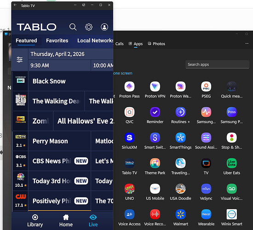The height and width of the screenshot is (230, 253).
Task: Click the Thursday, April 2, 2026 date
Action: pos(57,54)
